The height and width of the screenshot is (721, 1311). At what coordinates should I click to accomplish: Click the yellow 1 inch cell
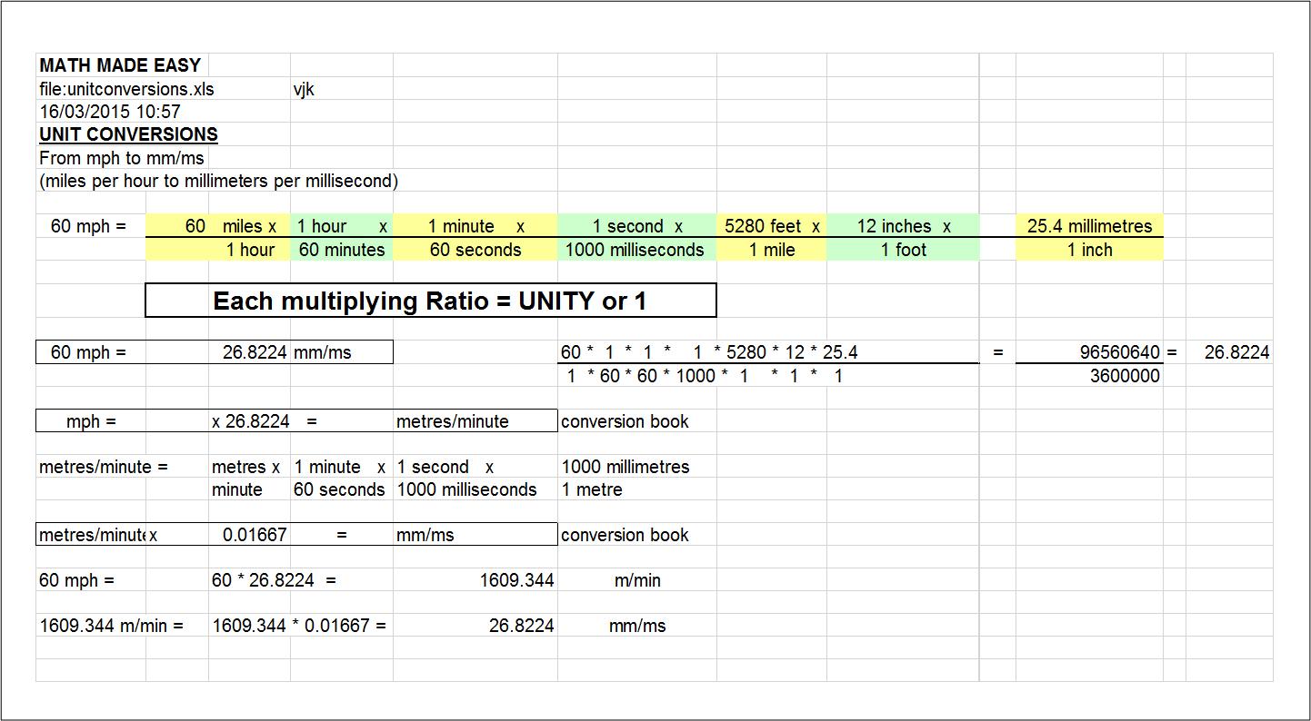pos(1089,250)
